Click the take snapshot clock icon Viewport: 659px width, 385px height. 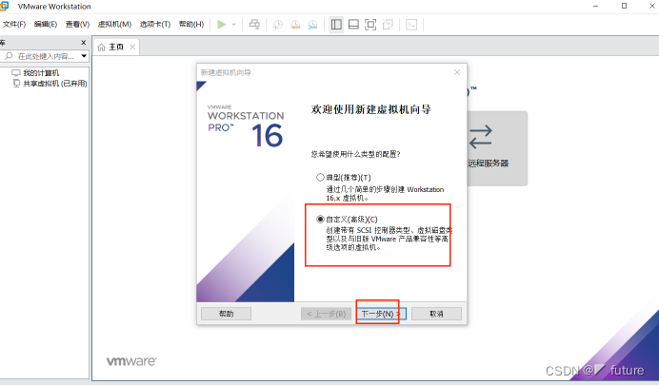(x=278, y=25)
